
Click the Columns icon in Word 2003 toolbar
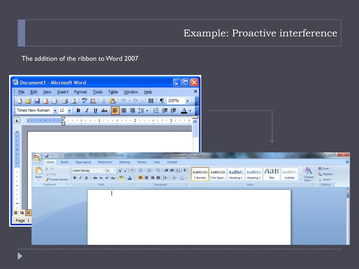pos(151,101)
